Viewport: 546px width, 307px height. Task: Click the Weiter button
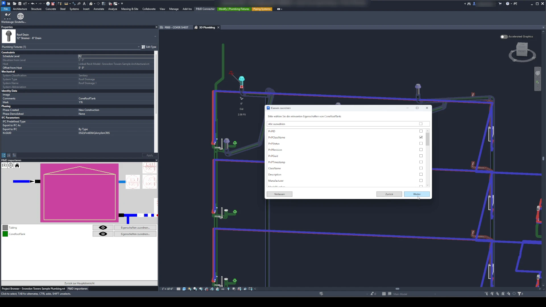tap(417, 194)
